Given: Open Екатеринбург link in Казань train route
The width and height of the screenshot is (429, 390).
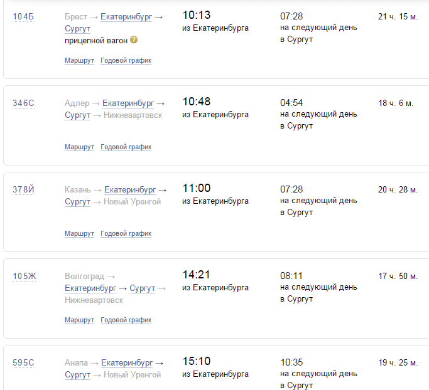Looking at the screenshot, I should [130, 190].
